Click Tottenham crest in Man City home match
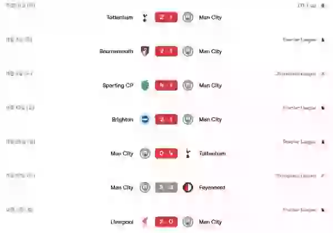 click(188, 153)
